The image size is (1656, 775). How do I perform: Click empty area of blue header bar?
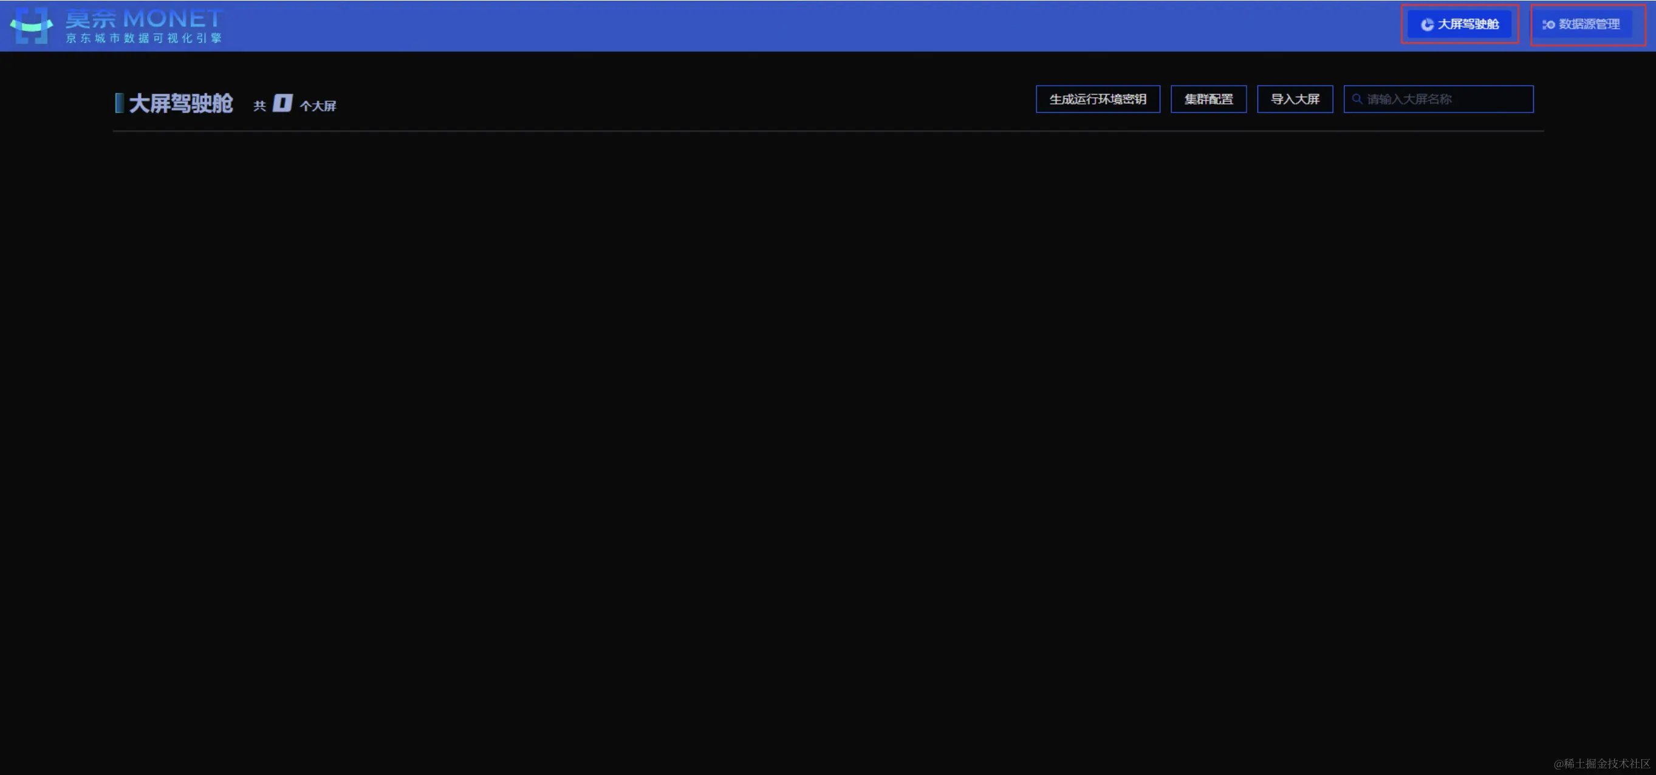[772, 26]
